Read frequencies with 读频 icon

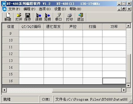[x=38, y=17]
